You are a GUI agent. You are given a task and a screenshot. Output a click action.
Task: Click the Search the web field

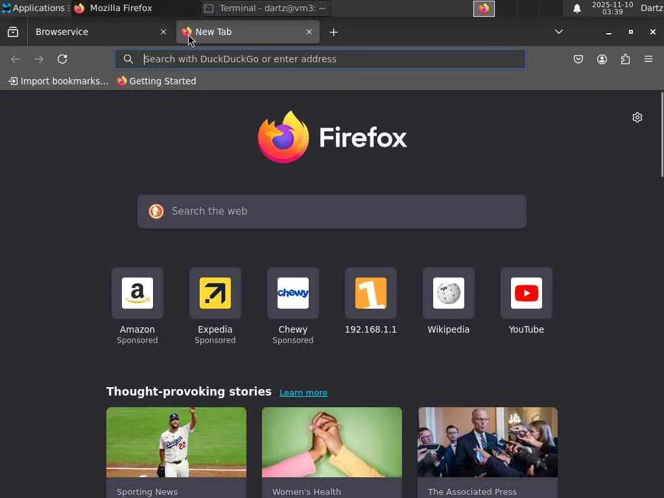332,211
